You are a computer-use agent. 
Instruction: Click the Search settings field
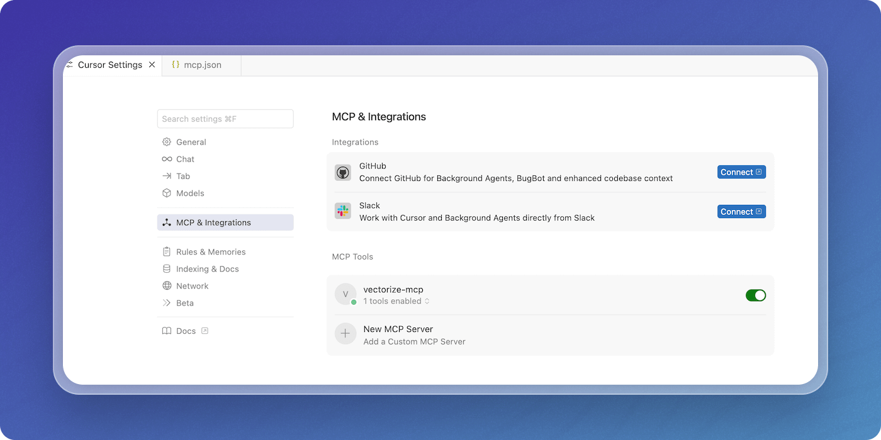(x=225, y=119)
